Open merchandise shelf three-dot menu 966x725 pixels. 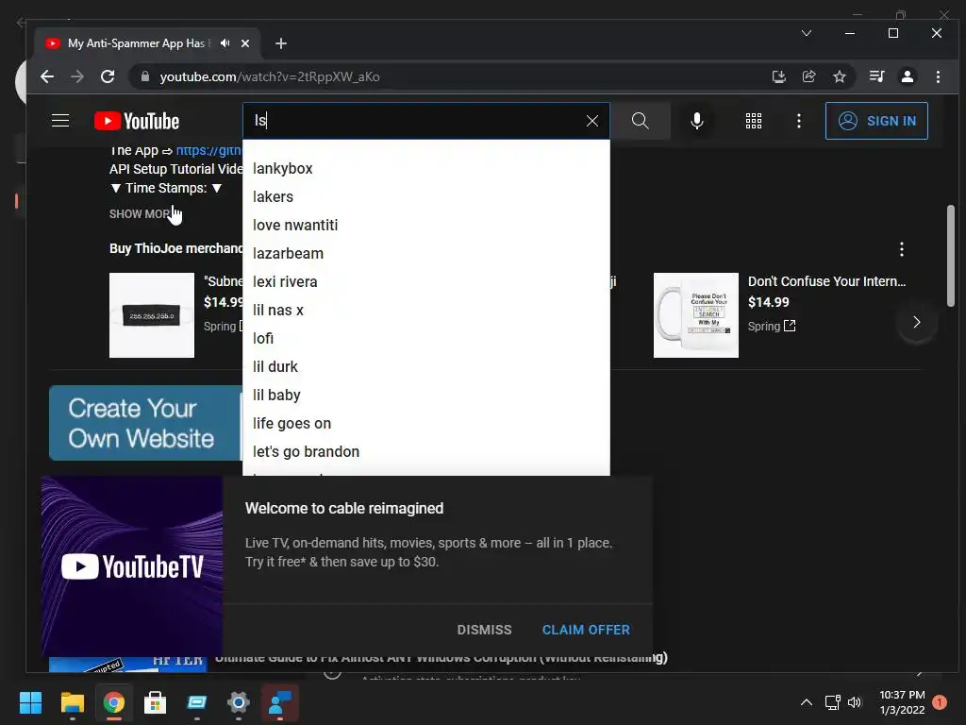[x=901, y=249]
